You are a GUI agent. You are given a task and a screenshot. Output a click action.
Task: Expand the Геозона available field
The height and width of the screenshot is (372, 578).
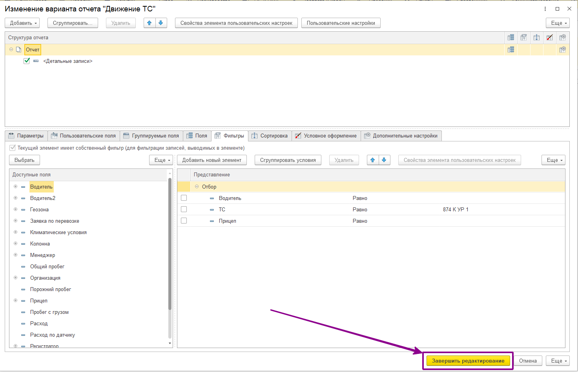(x=15, y=209)
